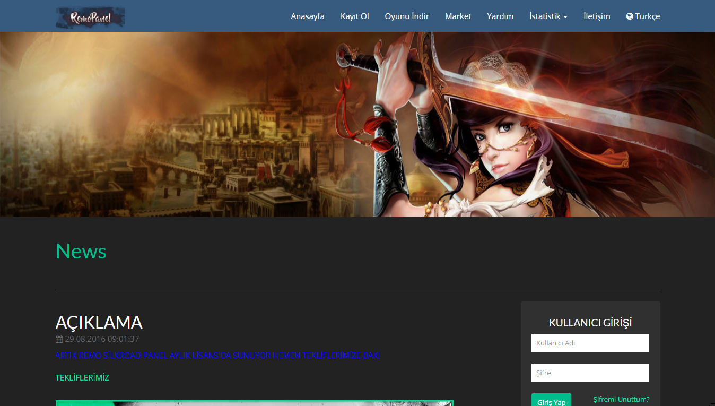Click the warrior hero banner image
The width and height of the screenshot is (715, 406).
(357, 124)
